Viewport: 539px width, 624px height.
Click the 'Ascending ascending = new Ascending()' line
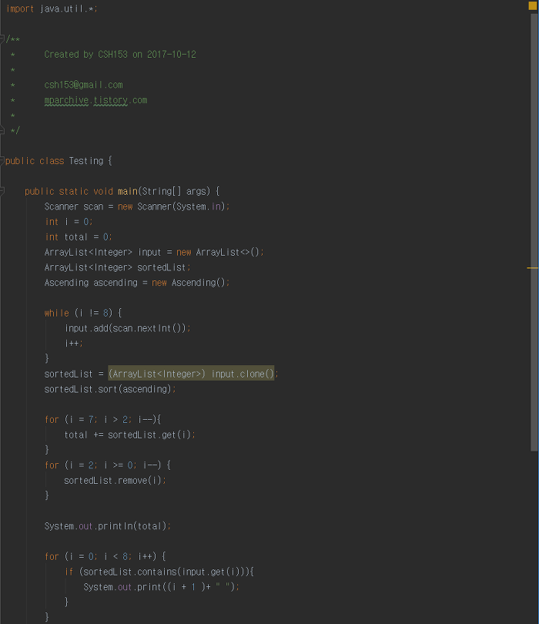(x=137, y=283)
